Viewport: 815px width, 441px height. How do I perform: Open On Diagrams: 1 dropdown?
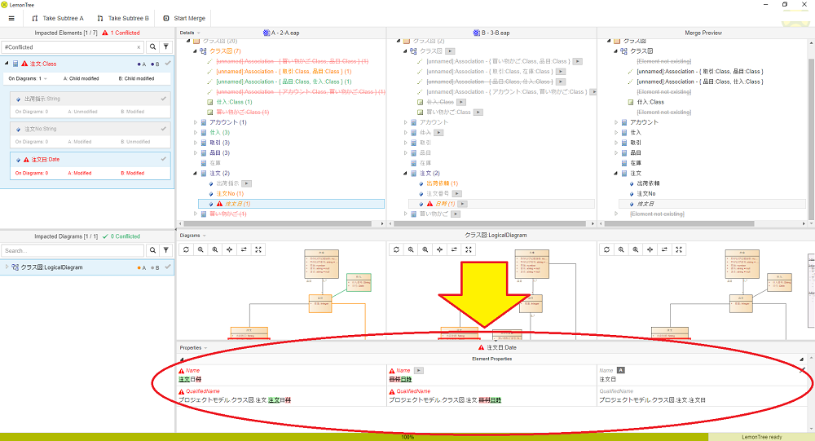point(28,78)
